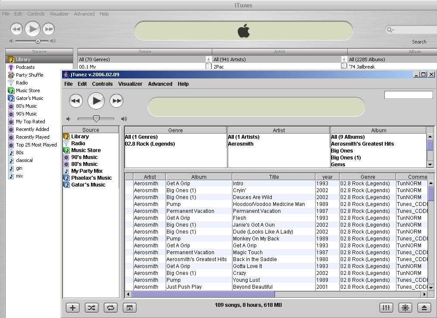Select '02.8 Rock (Legends)' in Genre browser
The height and width of the screenshot is (318, 437).
[x=176, y=144]
